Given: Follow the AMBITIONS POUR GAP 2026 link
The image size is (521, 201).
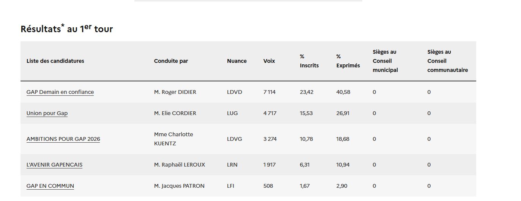Looking at the screenshot, I should pyautogui.click(x=63, y=139).
